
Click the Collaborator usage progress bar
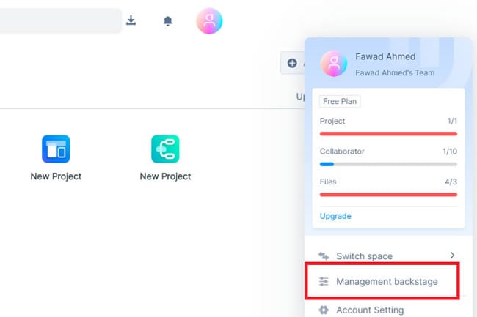(x=388, y=164)
